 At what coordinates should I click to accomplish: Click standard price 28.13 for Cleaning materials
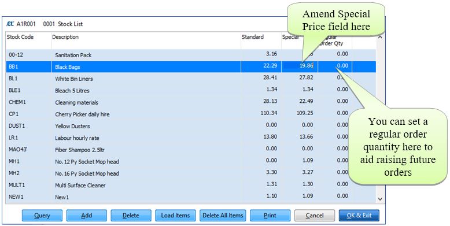click(x=270, y=101)
